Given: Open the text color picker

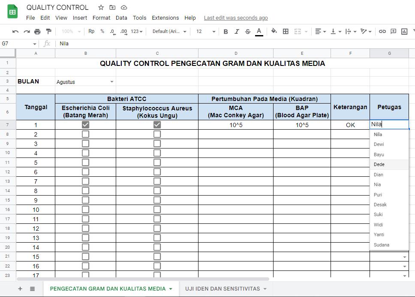Looking at the screenshot, I should pos(259,32).
